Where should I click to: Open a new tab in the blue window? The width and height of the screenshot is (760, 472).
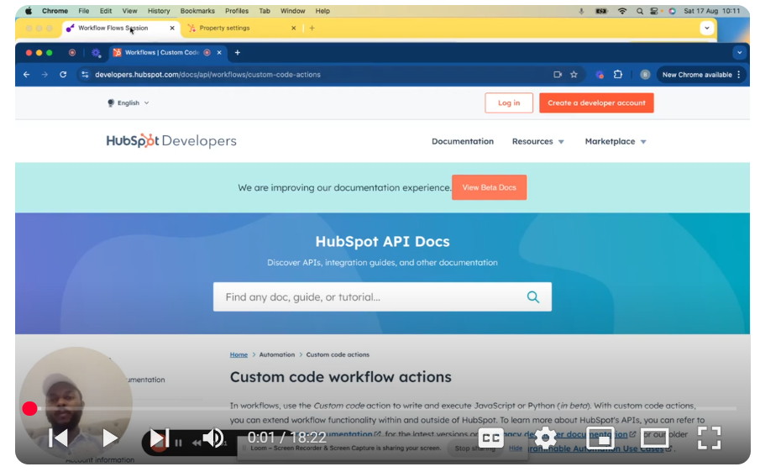coord(238,52)
